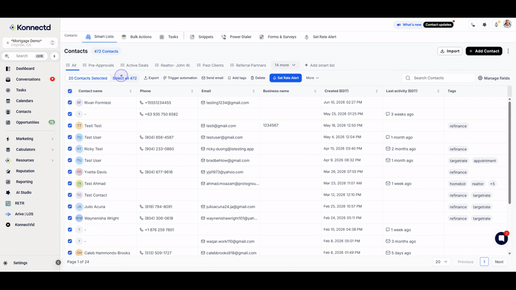Viewport: 516px width, 290px height.
Task: Uncheck the Yvette Davis row checkbox
Action: click(x=70, y=171)
